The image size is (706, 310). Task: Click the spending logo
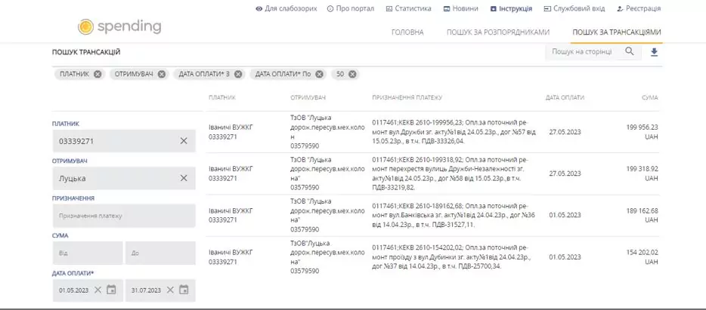tap(119, 26)
